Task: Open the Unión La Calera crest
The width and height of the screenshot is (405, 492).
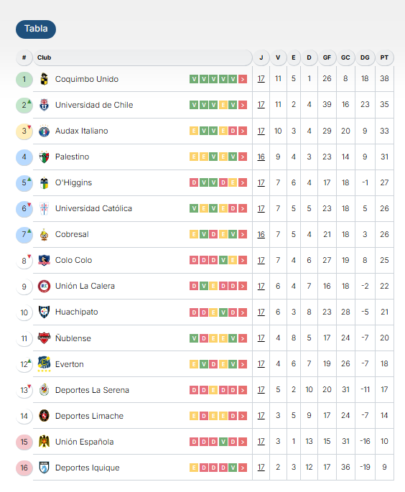Action: coord(45,286)
